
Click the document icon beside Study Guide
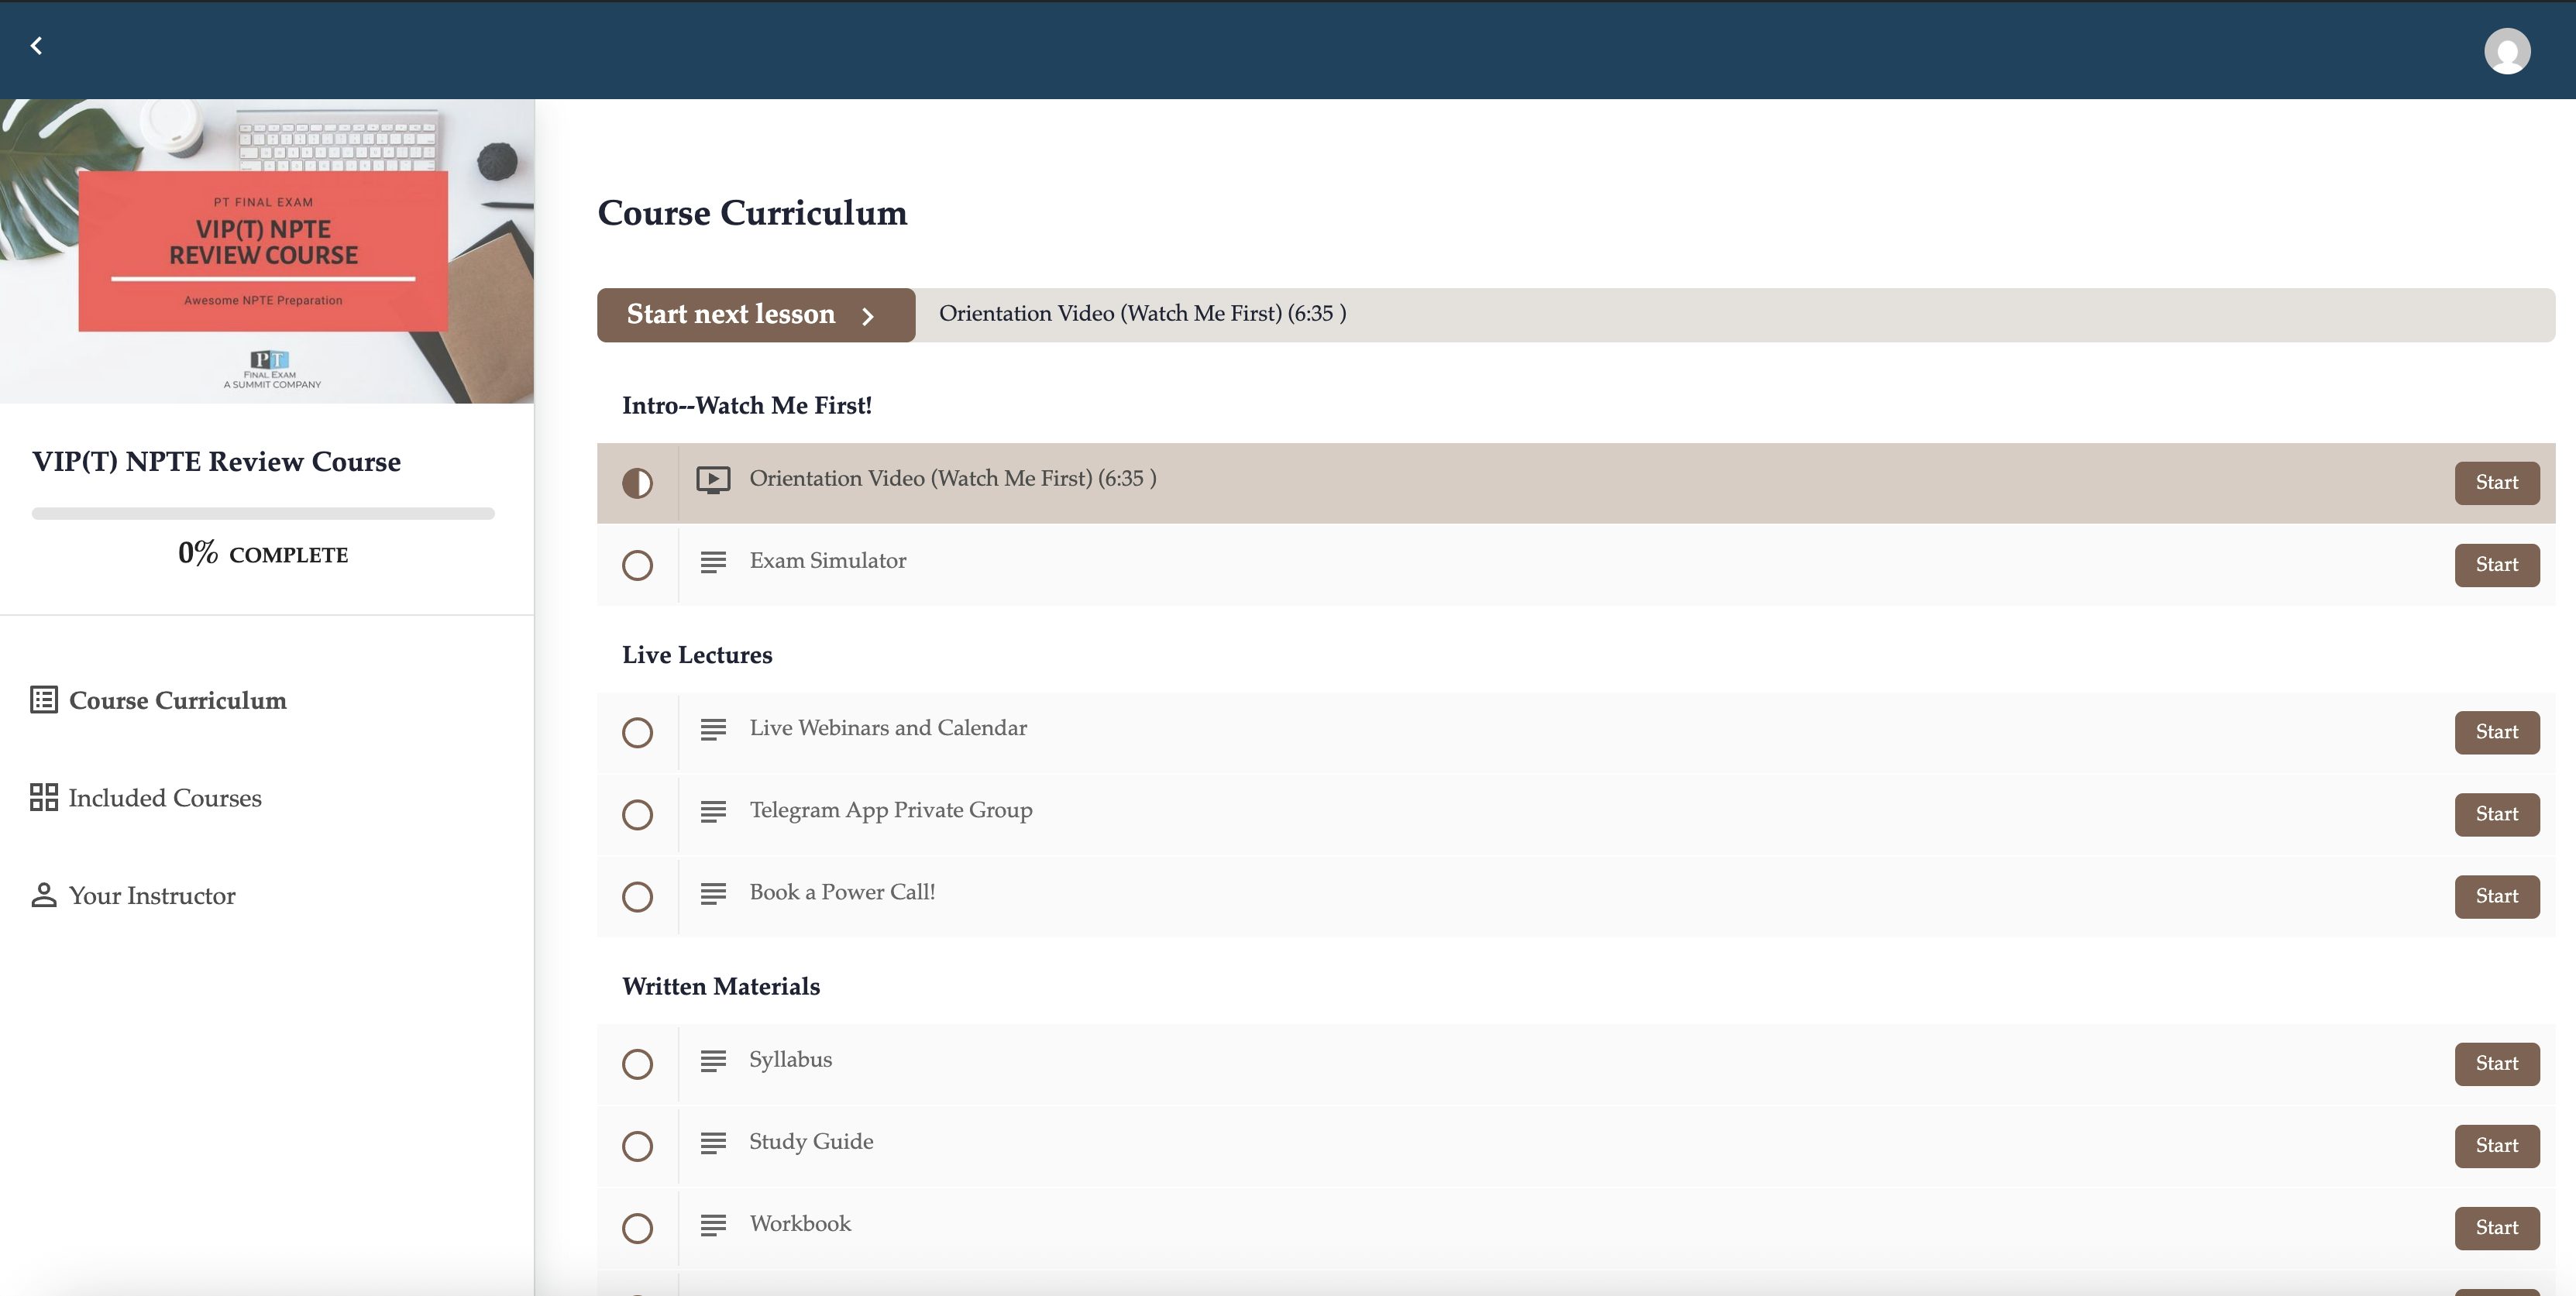pyautogui.click(x=713, y=1144)
